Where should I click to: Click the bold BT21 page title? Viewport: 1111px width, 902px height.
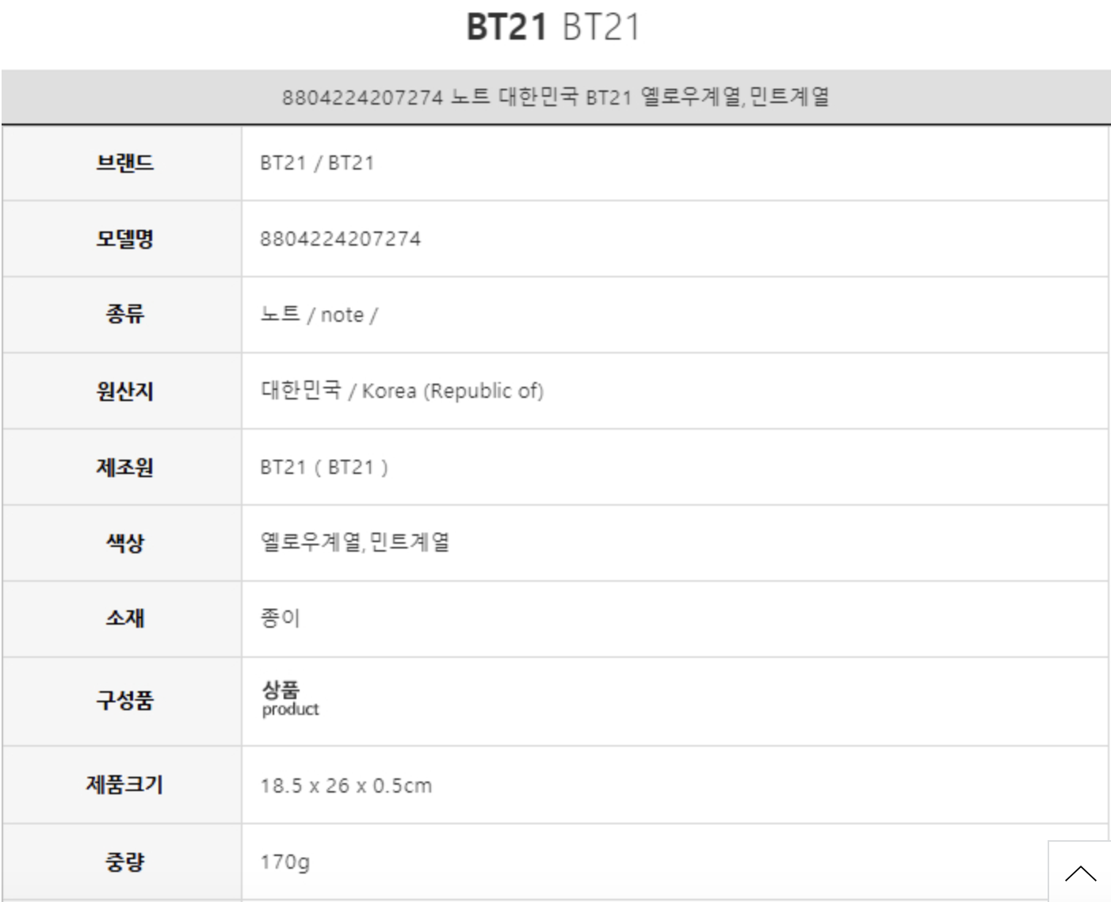point(506,27)
